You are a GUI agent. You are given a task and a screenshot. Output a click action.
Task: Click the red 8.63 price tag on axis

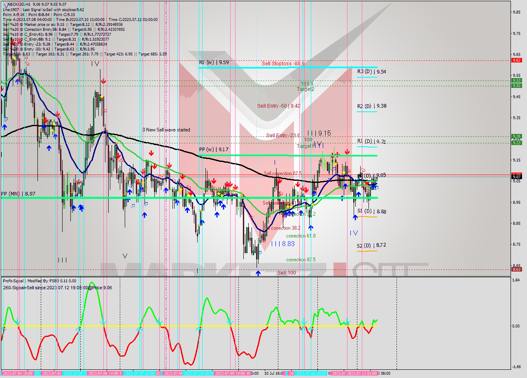pos(517,269)
